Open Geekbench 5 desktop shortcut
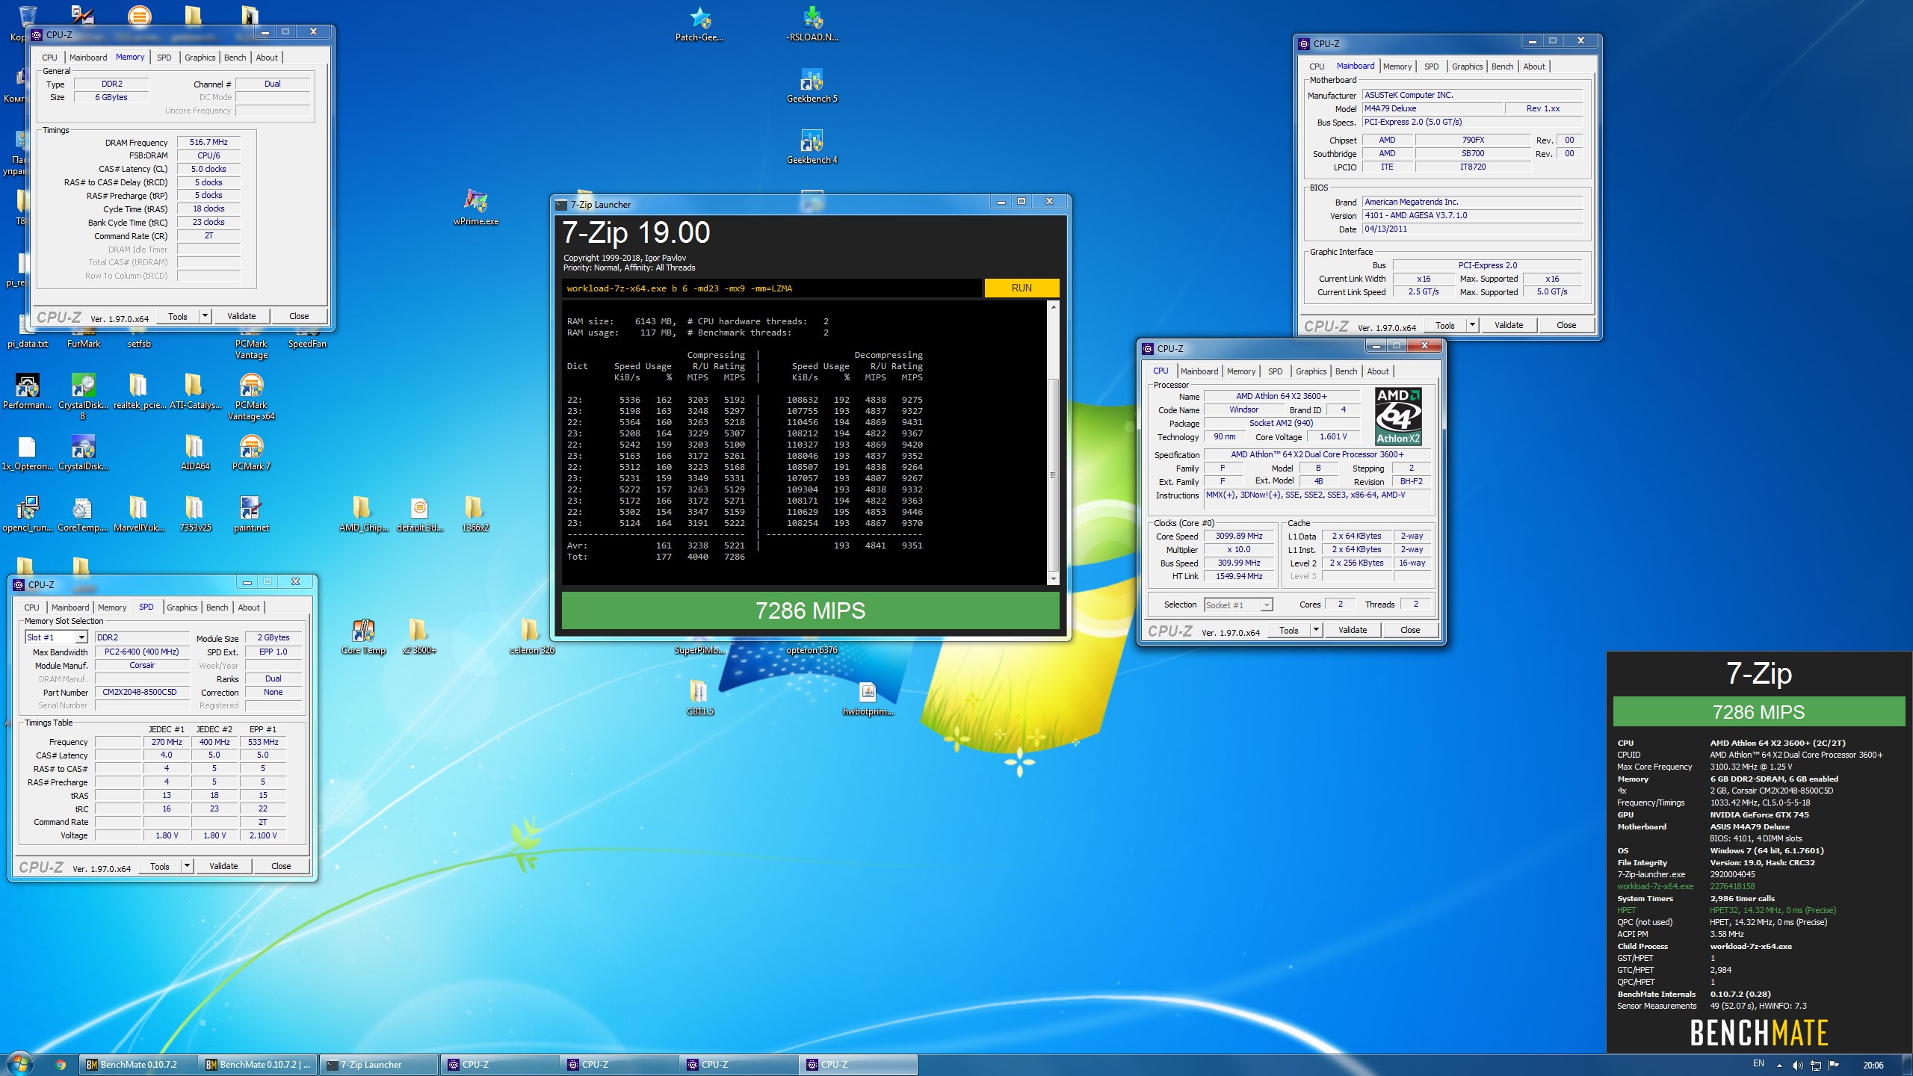This screenshot has width=1913, height=1076. coord(812,85)
